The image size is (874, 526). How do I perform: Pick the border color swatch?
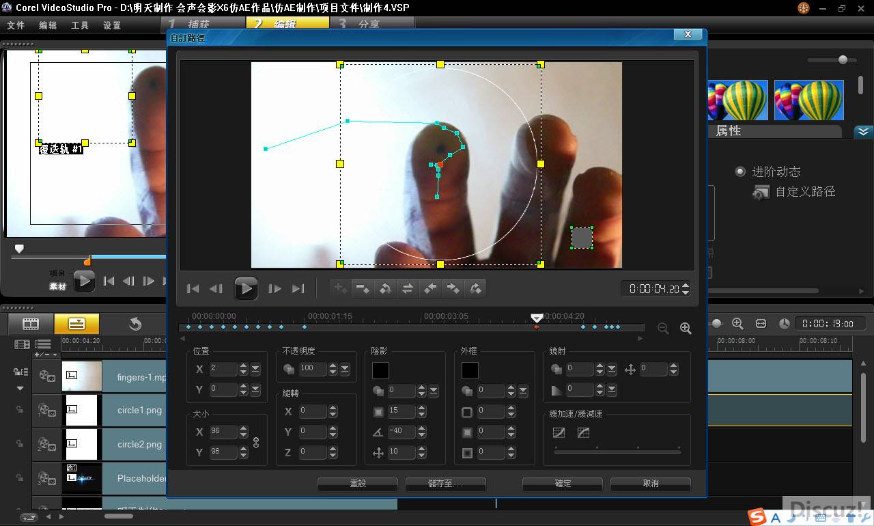pos(470,370)
